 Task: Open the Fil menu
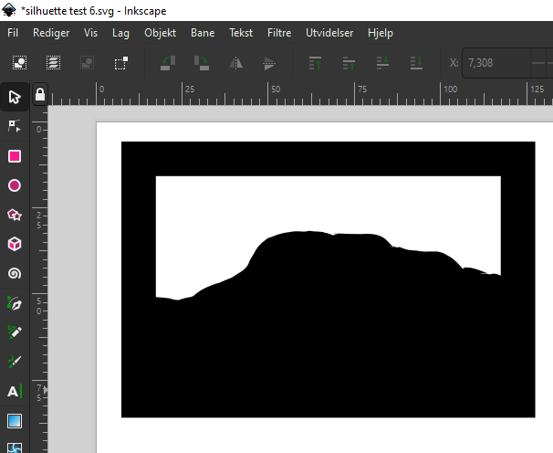[13, 32]
